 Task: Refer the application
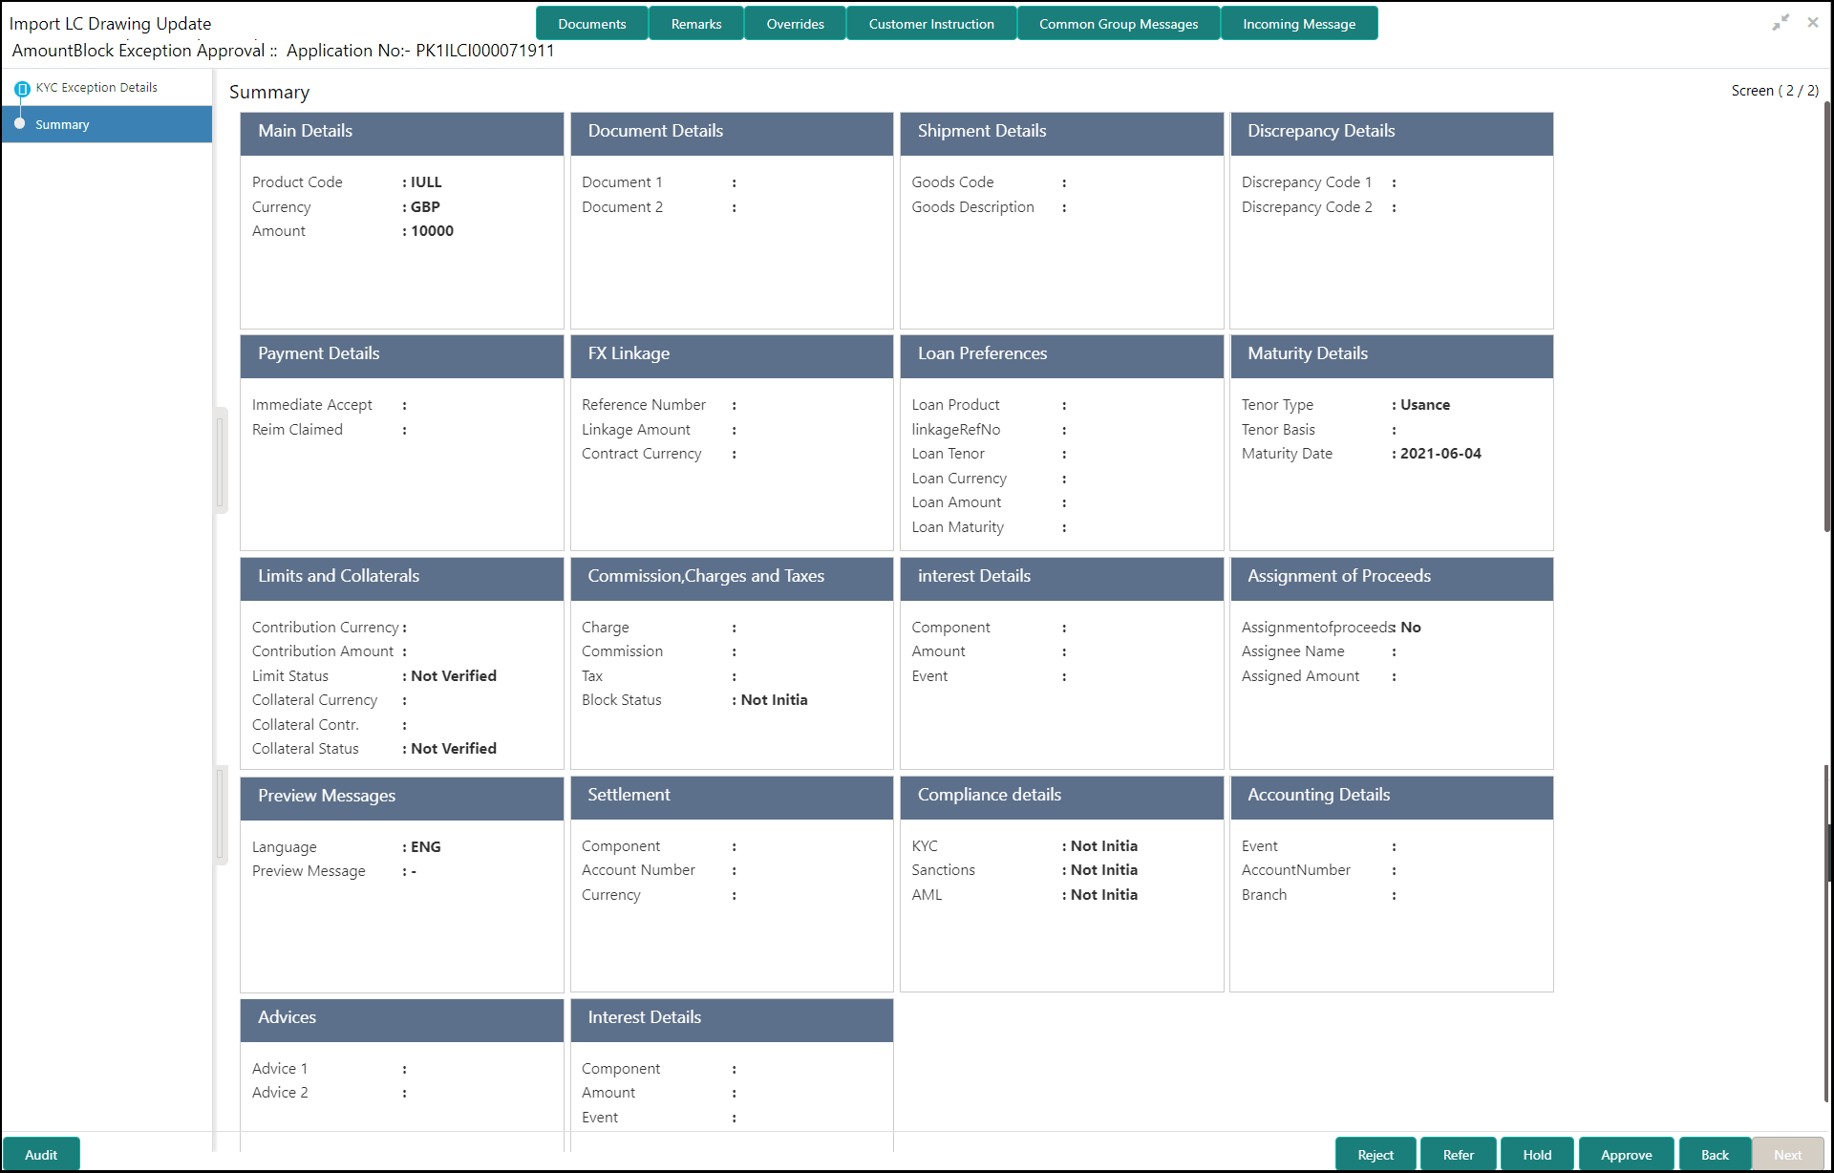click(x=1458, y=1154)
